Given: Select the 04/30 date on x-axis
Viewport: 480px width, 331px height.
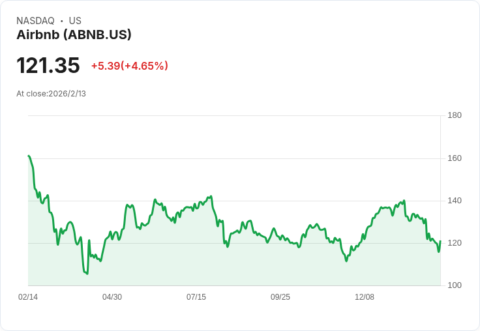Looking at the screenshot, I should 112,297.
